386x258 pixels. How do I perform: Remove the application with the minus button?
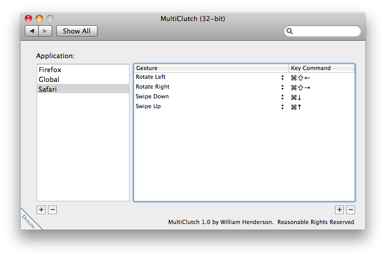(53, 210)
